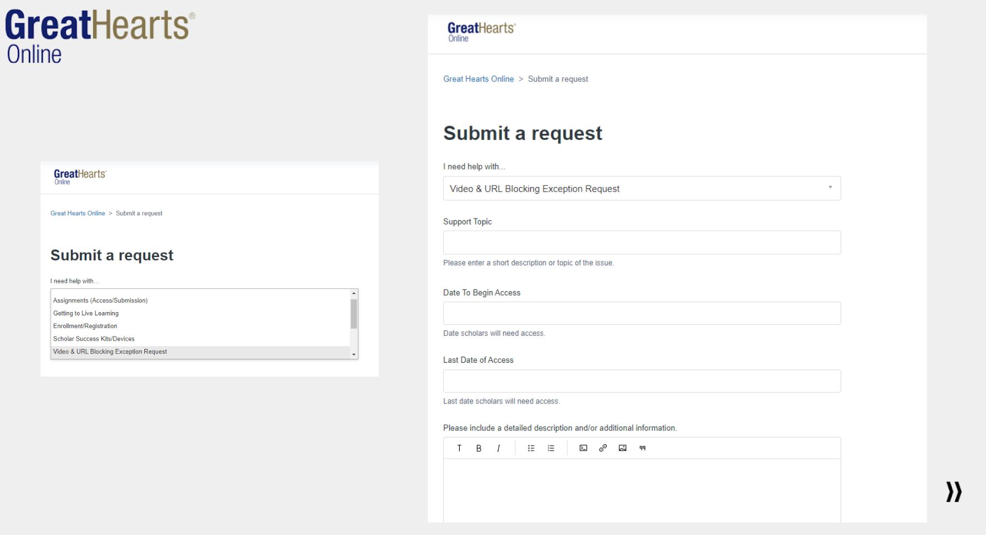
Task: Go to next slide with double chevron
Action: pos(954,492)
